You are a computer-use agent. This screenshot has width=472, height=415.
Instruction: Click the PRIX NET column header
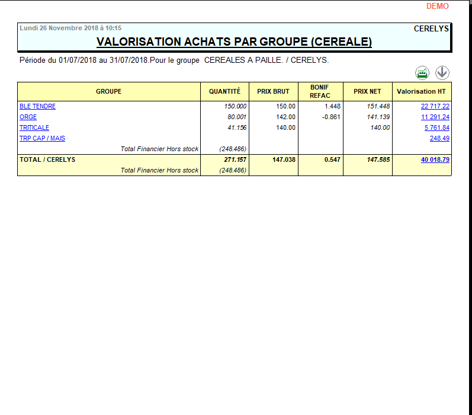[x=367, y=92]
